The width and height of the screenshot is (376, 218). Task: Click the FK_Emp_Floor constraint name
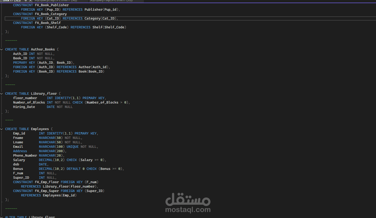point(47,182)
